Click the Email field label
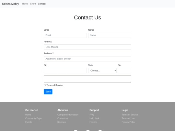Screen dimensions: 175x131 click(47, 30)
